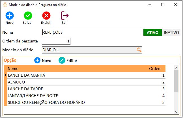Select JANTAR/LANCHE DA NOITE row

coord(86,96)
